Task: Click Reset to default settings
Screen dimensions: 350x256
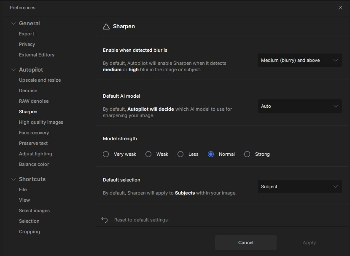Action: 141,220
